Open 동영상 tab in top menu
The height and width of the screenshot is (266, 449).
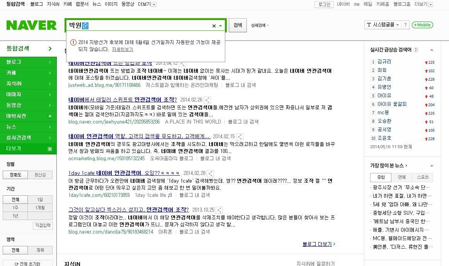pyautogui.click(x=128, y=4)
